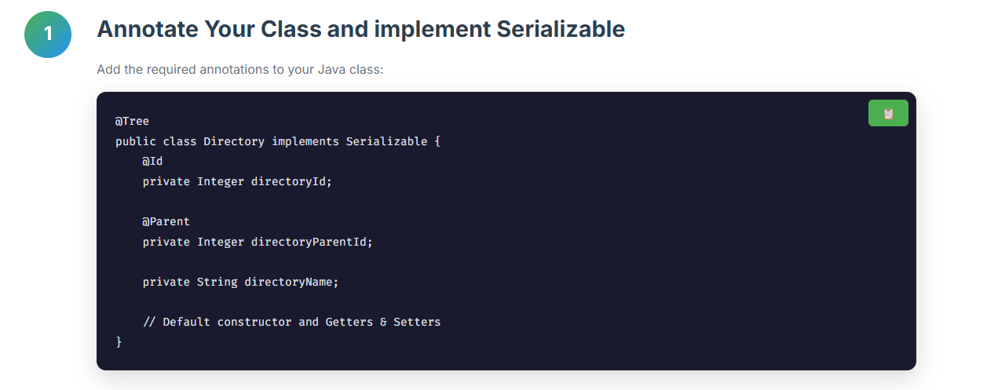The height and width of the screenshot is (390, 1005).
Task: Click the green copy code button
Action: click(888, 113)
